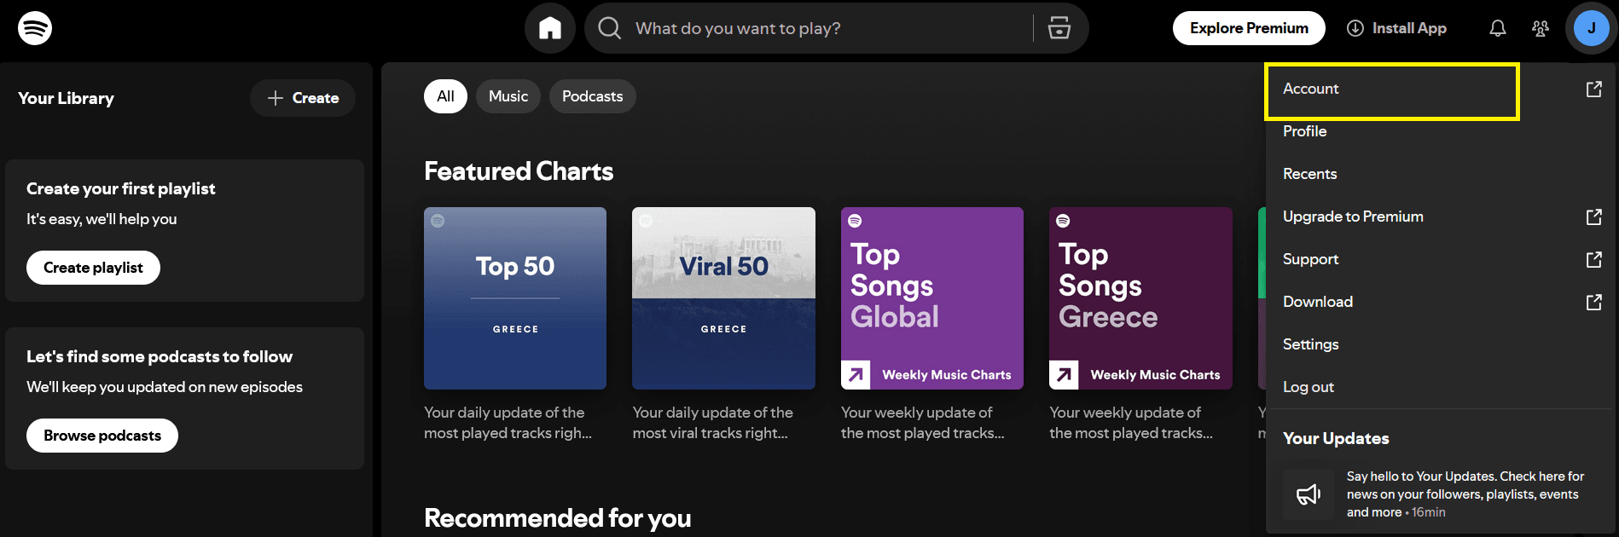Go to Home via house icon

[550, 28]
